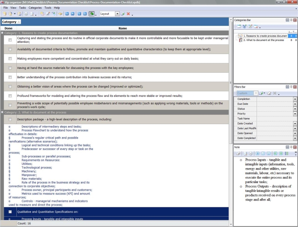Open the Layout dropdown in toolbar

pyautogui.click(x=117, y=14)
